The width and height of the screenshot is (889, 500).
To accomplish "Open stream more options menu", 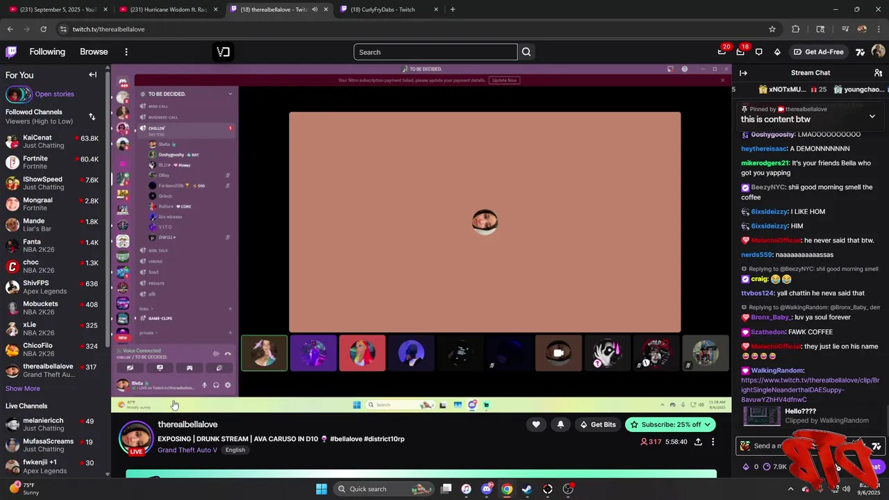I will click(x=713, y=442).
